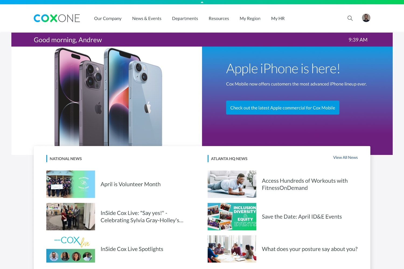This screenshot has height=269, width=404.
Task: Open the My HR menu
Action: [x=278, y=19]
